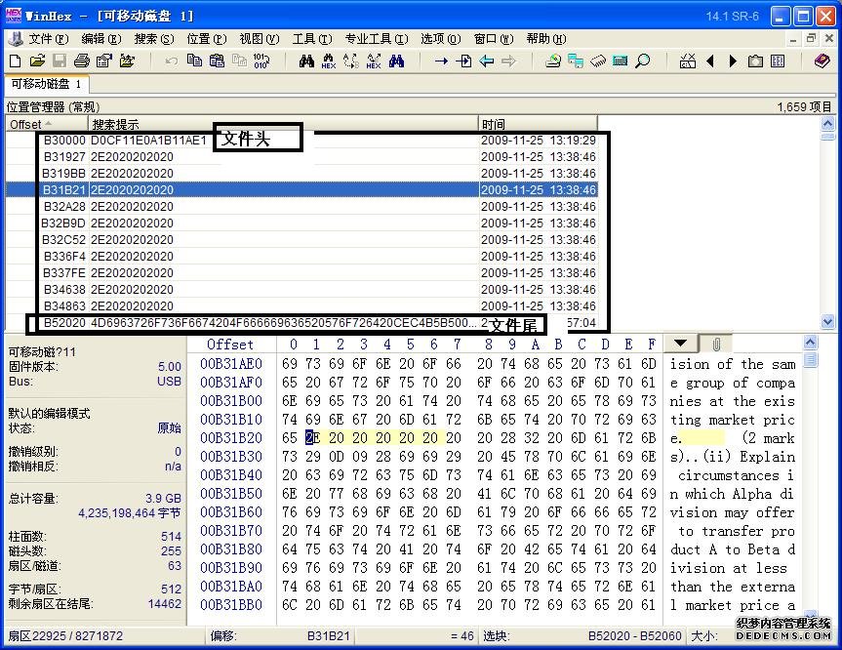Sort list by Offset column header
The width and height of the screenshot is (842, 650).
pyautogui.click(x=29, y=124)
